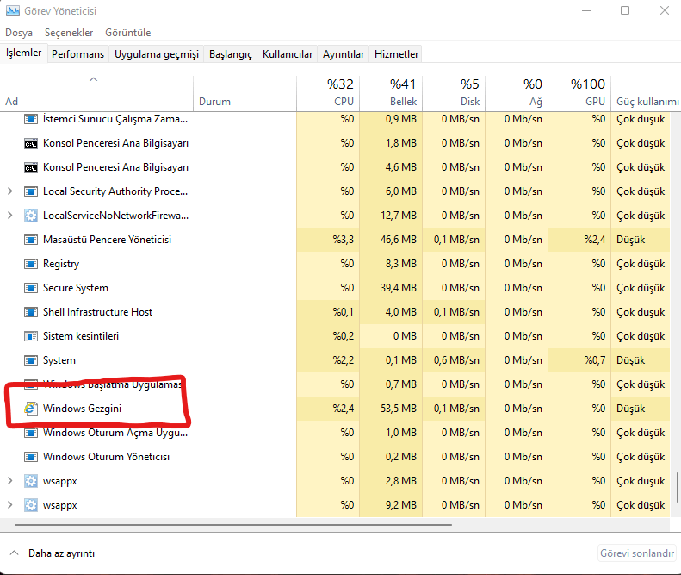The image size is (681, 575).
Task: Click the 53,5 MB memory cell
Action: click(391, 409)
